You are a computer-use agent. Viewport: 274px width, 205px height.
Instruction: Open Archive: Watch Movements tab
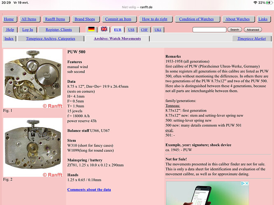click(117, 39)
